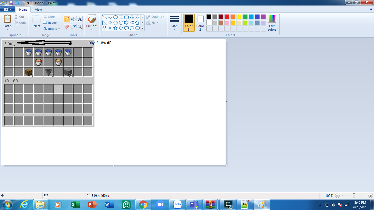Image resolution: width=374 pixels, height=210 pixels.
Task: Open the Customize Quick Access Toolbar dropdown
Action: coord(28,3)
